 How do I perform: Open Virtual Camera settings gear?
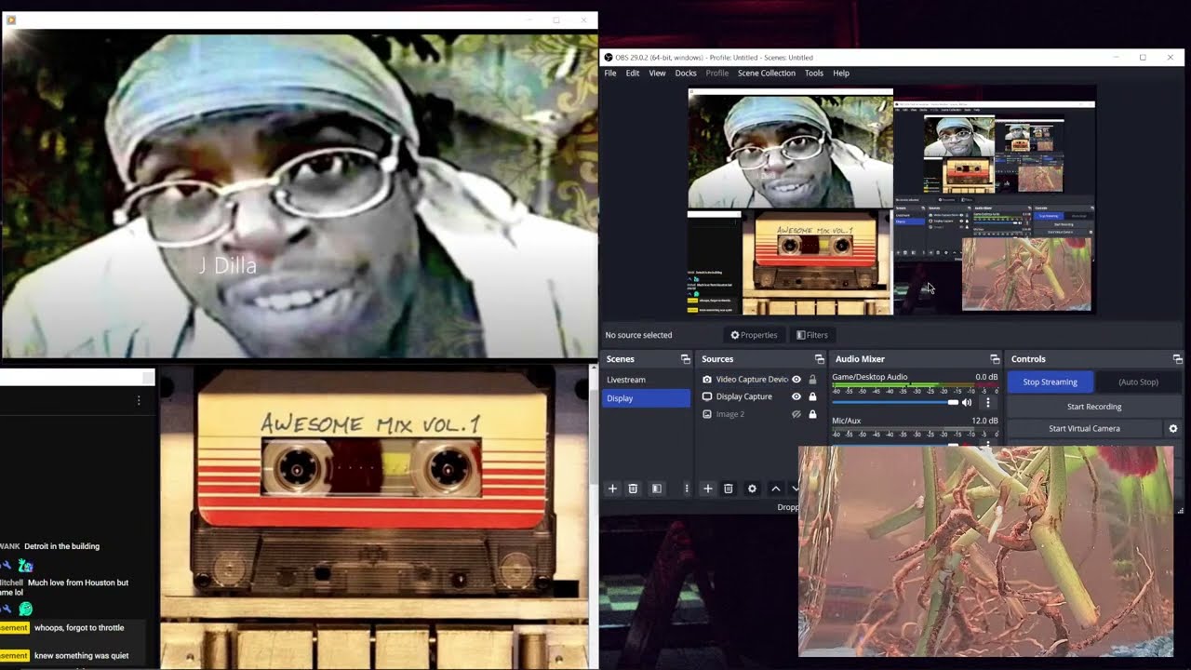(1172, 429)
